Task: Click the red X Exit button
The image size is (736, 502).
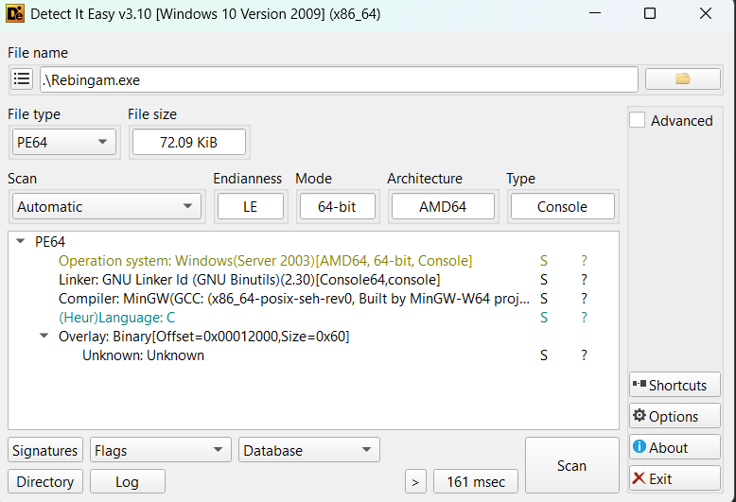Action: (x=675, y=478)
